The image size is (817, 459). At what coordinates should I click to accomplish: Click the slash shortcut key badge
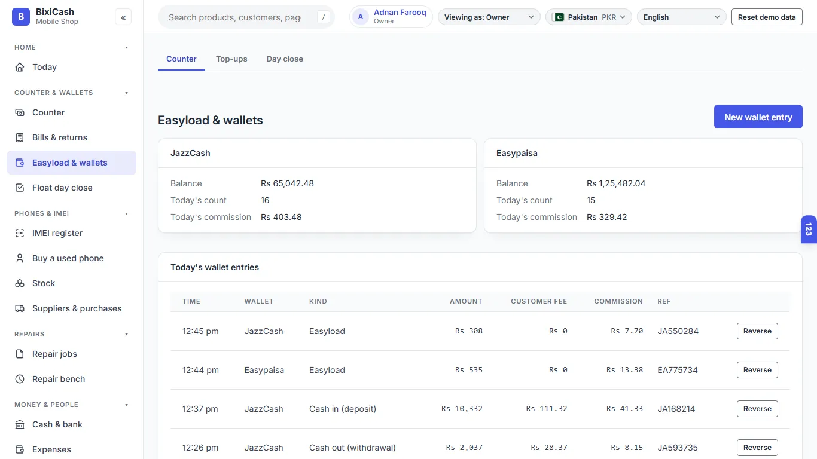point(324,17)
